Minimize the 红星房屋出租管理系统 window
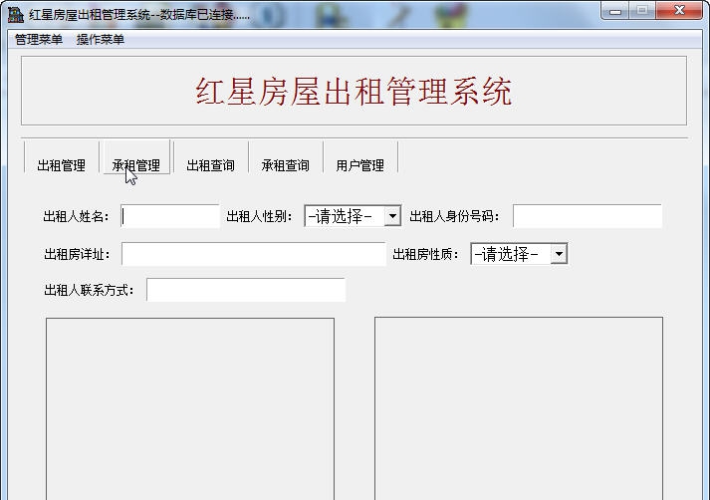This screenshot has height=500, width=710. coord(615,11)
